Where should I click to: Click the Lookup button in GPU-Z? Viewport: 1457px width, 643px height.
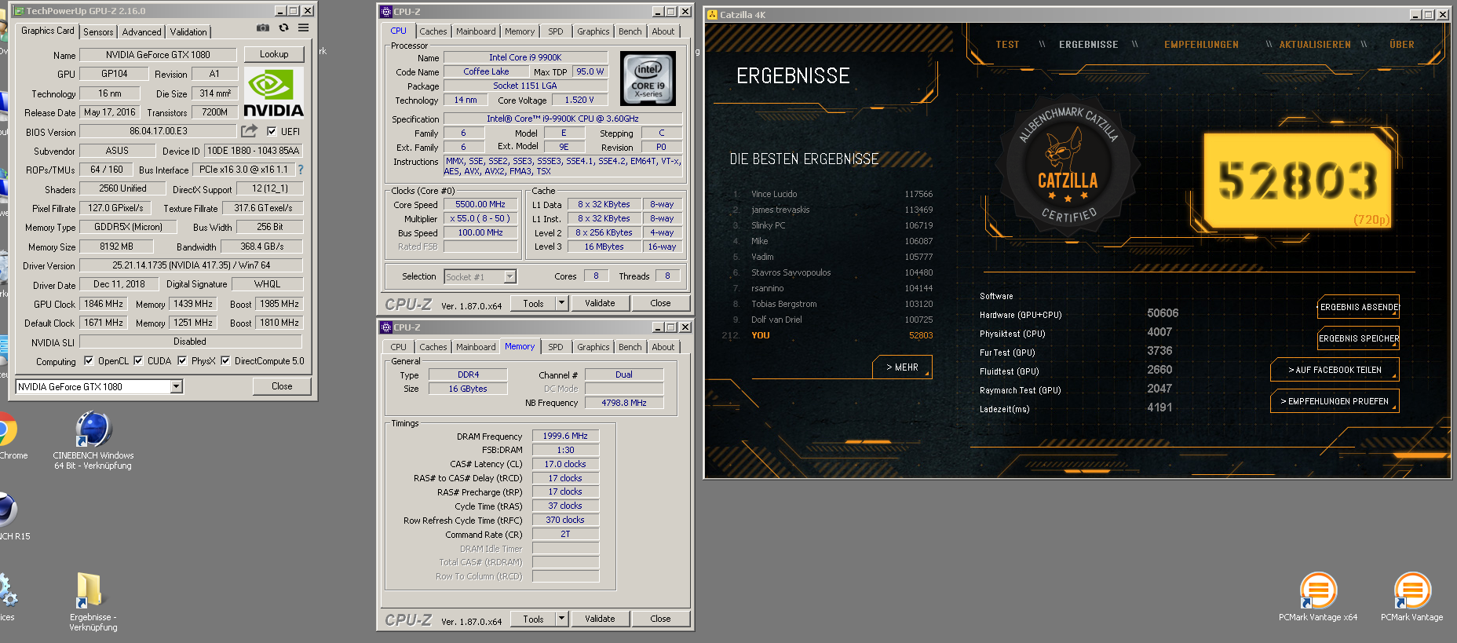pos(274,54)
